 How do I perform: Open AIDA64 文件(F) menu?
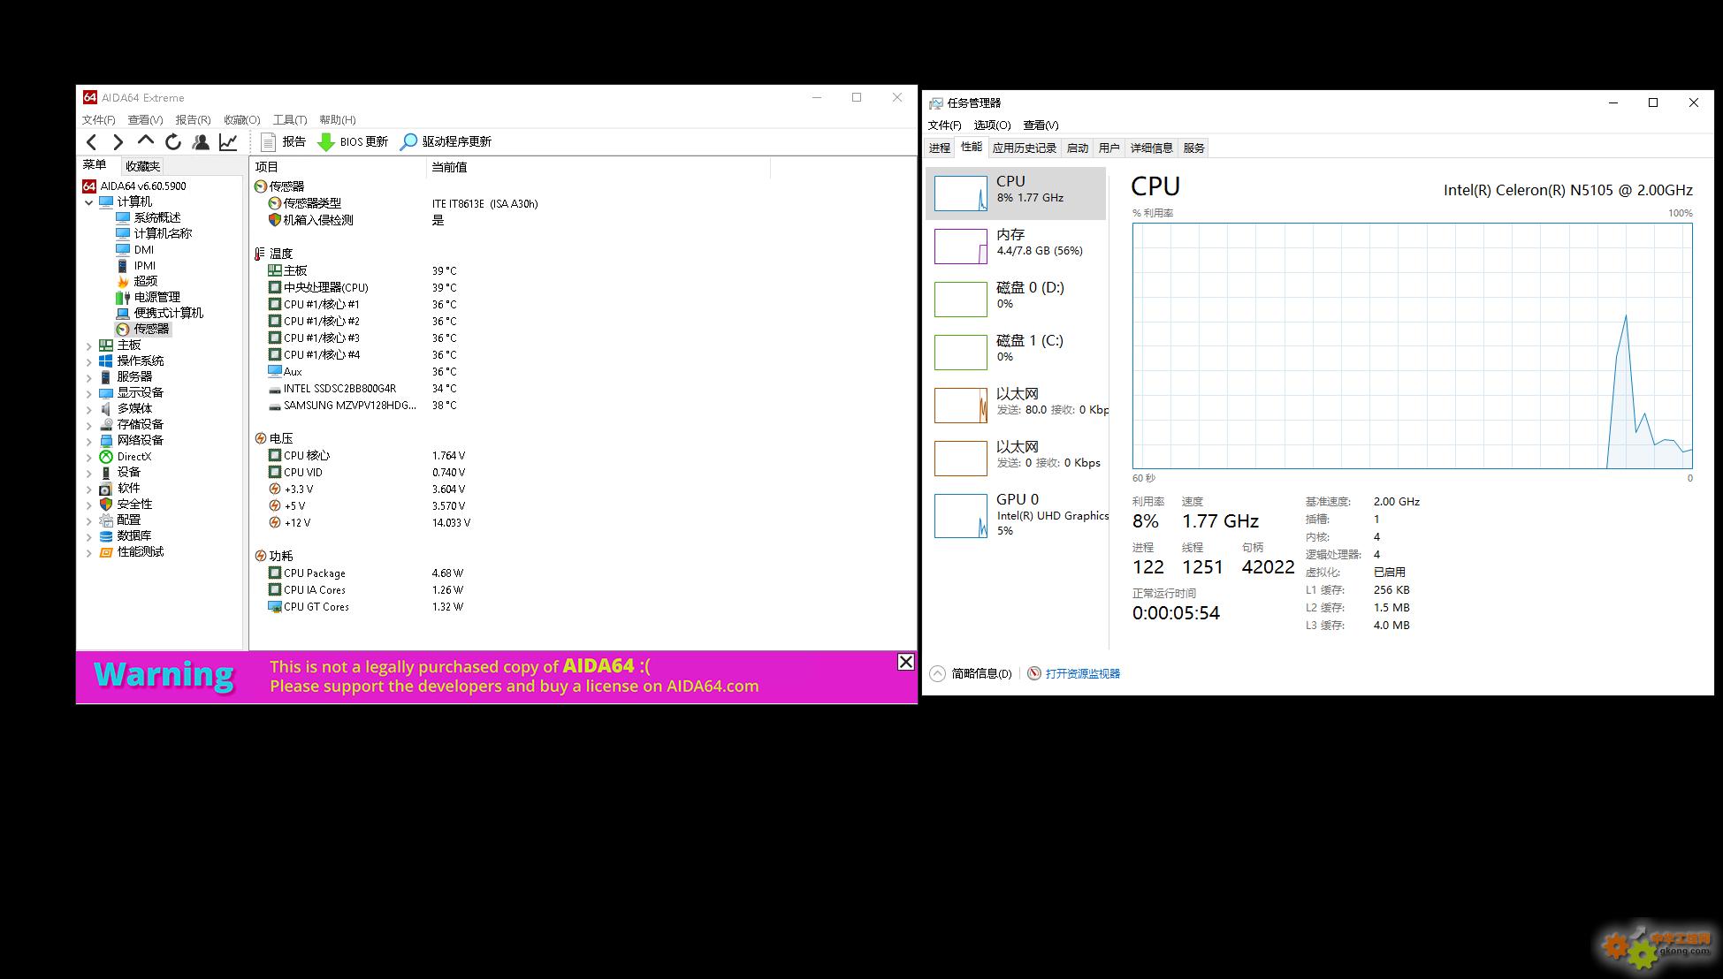pos(99,119)
